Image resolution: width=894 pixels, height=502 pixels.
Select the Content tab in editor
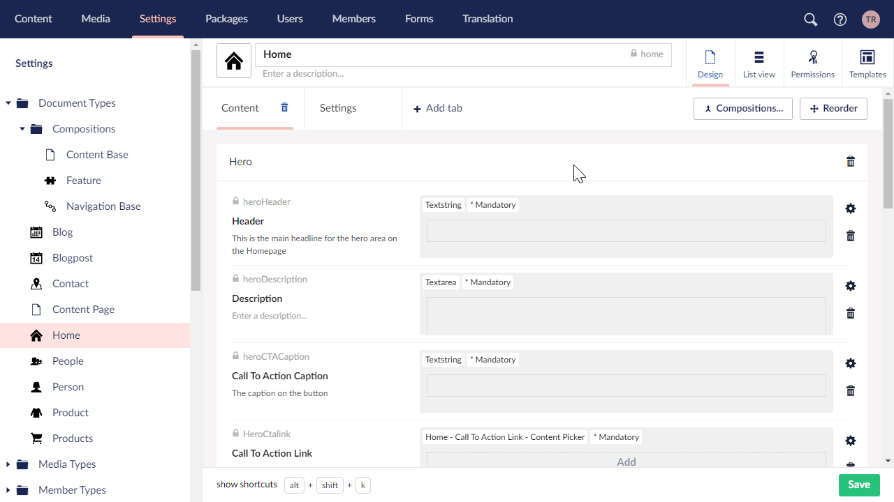[240, 108]
